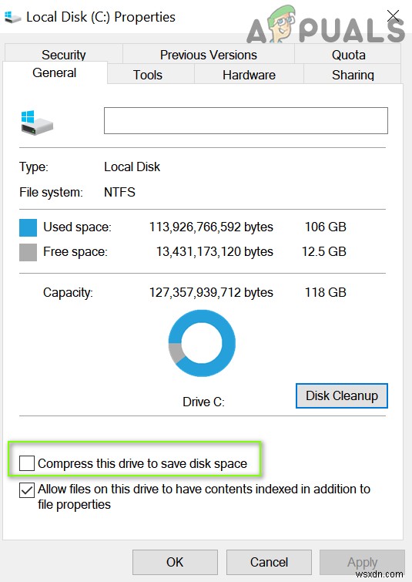
Task: Click the Windows drive icon beside name field
Action: pos(37,123)
